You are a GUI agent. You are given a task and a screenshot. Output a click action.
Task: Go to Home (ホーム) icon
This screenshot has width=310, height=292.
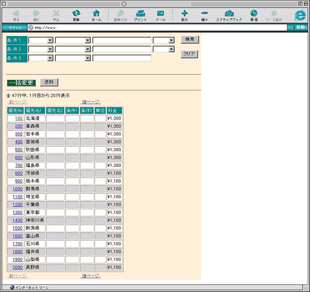96,15
